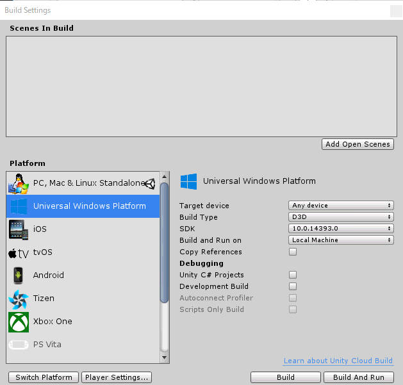
Task: Click the Universal Windows Platform settings heading
Action: point(259,181)
